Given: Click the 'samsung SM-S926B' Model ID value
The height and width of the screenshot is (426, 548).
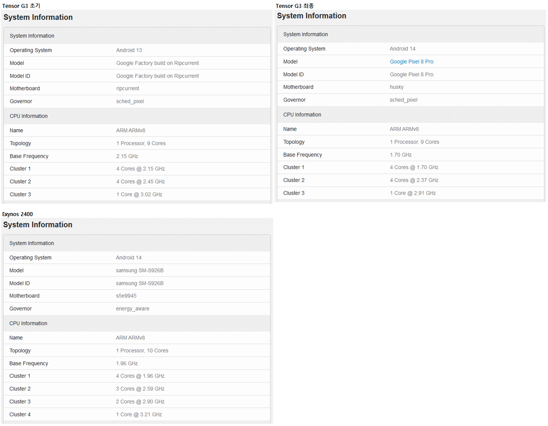Looking at the screenshot, I should point(139,284).
